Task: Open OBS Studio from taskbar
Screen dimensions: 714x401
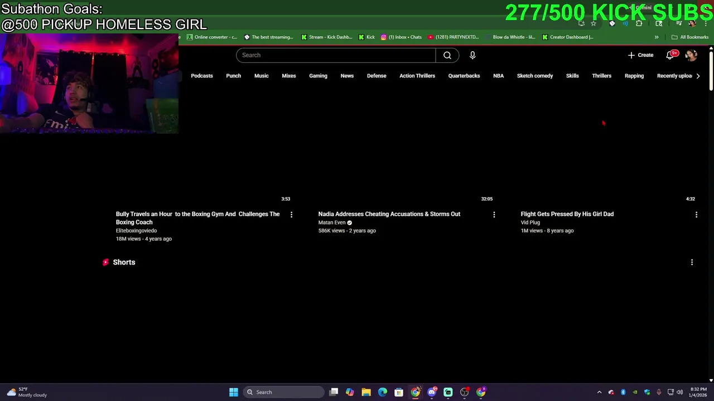Action: (464, 392)
